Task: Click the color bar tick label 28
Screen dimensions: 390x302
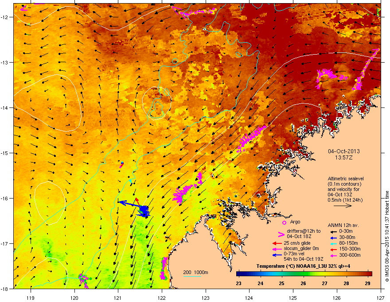Action: pyautogui.click(x=346, y=283)
